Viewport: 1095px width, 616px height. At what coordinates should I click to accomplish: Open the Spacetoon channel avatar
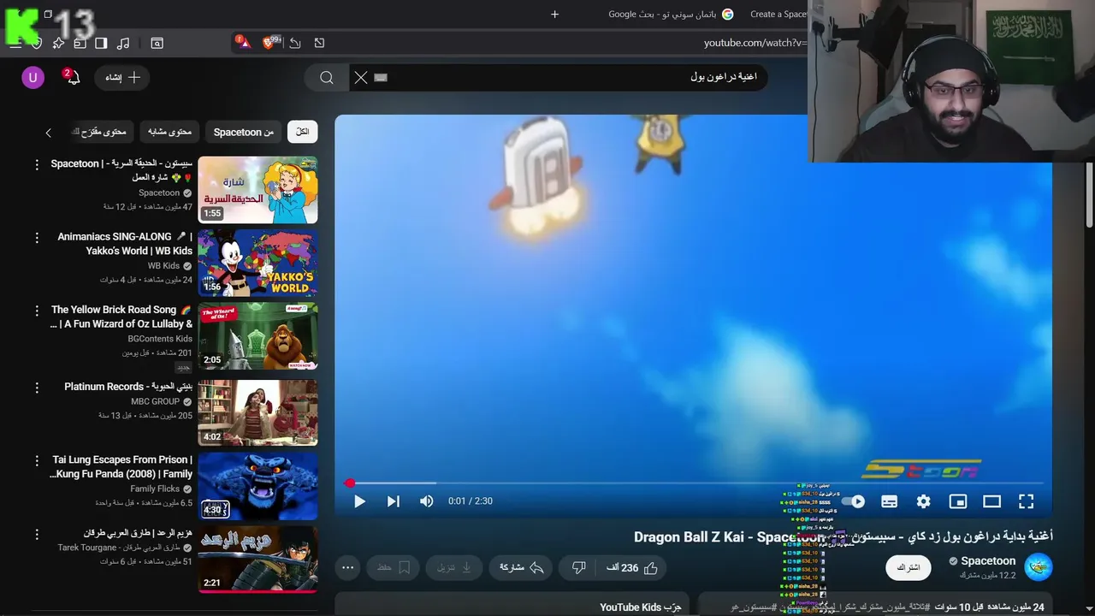pos(1039,566)
